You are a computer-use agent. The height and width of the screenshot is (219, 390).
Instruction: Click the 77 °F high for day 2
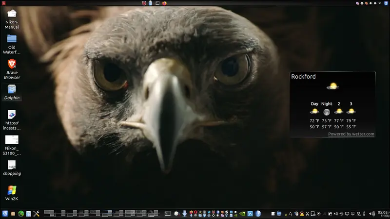[x=339, y=120]
